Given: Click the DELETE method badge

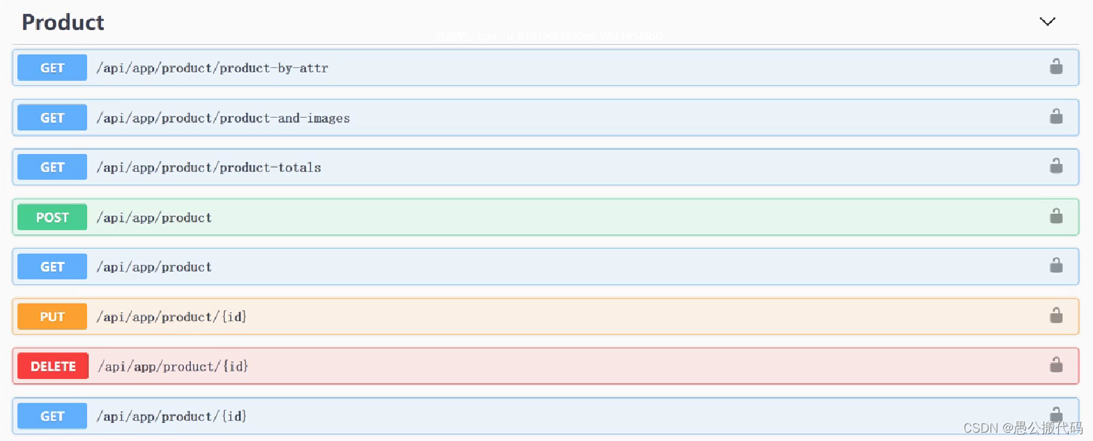Looking at the screenshot, I should point(53,366).
